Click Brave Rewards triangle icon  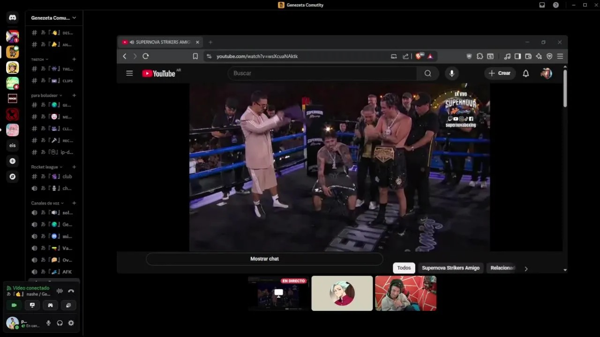pyautogui.click(x=430, y=56)
